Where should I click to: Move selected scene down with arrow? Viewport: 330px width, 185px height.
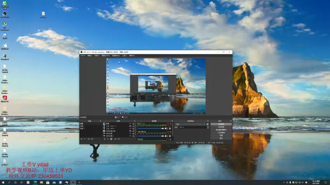pyautogui.click(x=92, y=139)
